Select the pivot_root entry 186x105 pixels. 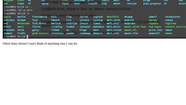155,30
